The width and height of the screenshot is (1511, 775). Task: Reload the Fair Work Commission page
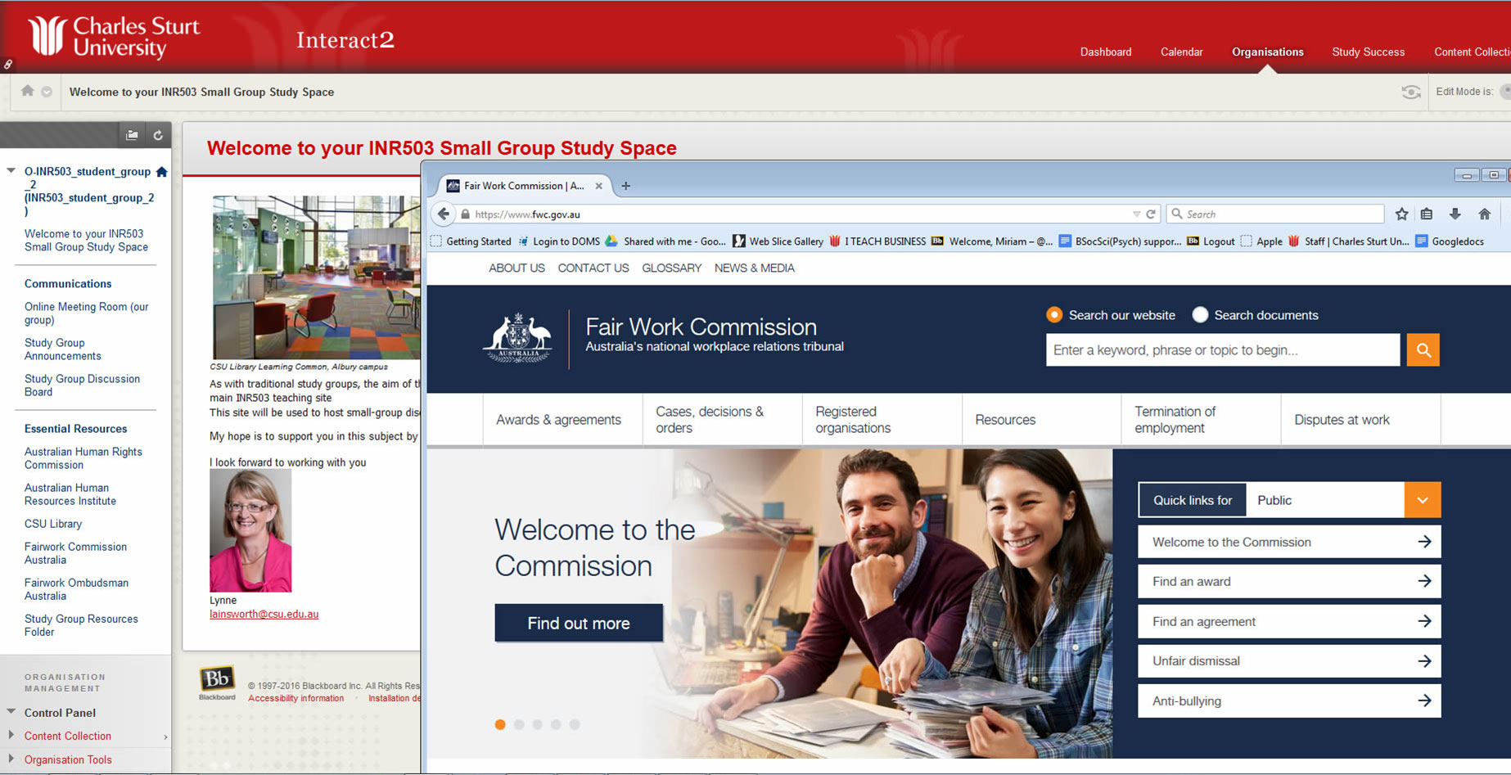tap(1150, 214)
